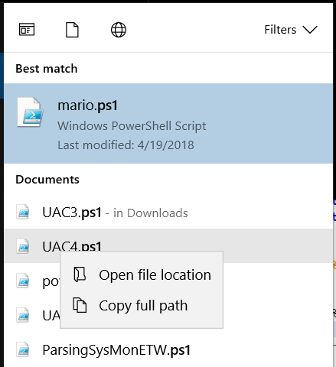Click the Open file location folder icon
This screenshot has width=336, height=367.
[x=80, y=274]
